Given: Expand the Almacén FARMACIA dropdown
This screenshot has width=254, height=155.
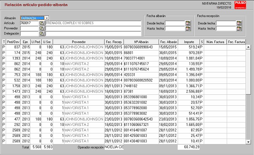Looking at the screenshot, I should pyautogui.click(x=47, y=18).
